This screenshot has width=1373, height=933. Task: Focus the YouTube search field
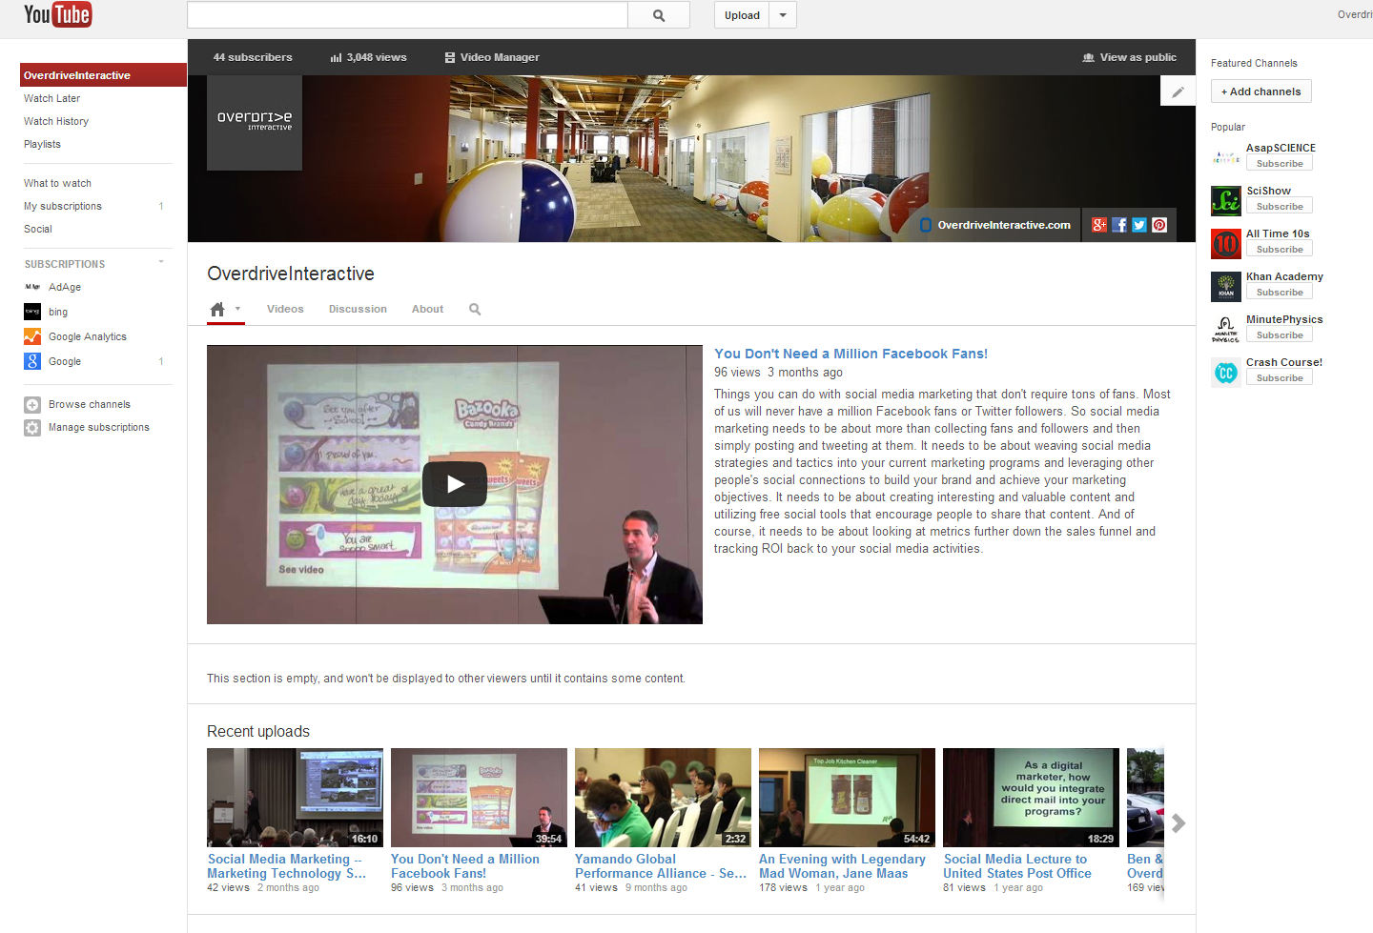(407, 15)
